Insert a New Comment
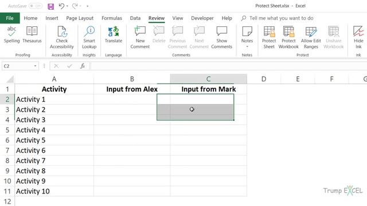 click(140, 37)
